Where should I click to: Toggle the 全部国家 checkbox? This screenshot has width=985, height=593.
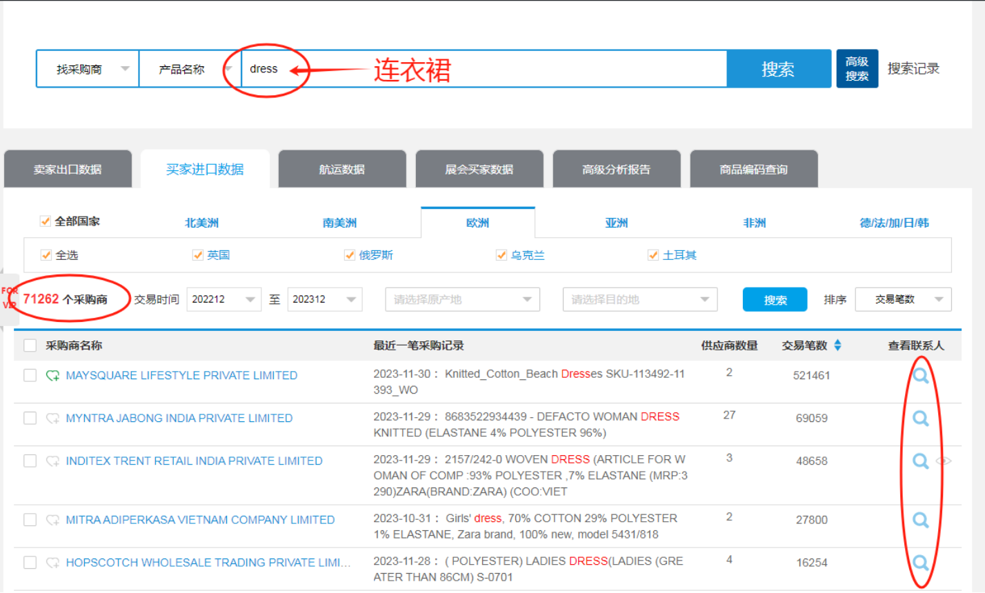click(x=46, y=221)
